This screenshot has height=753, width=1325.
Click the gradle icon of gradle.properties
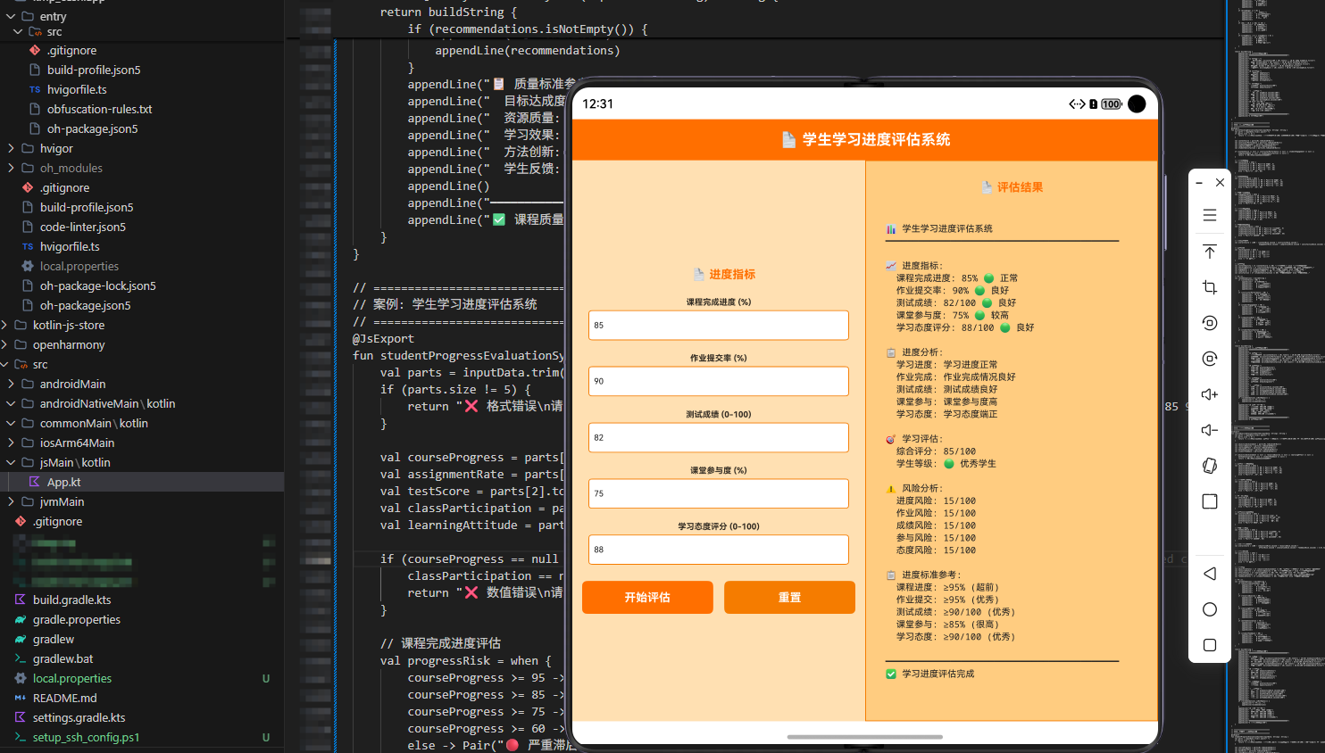coord(21,619)
